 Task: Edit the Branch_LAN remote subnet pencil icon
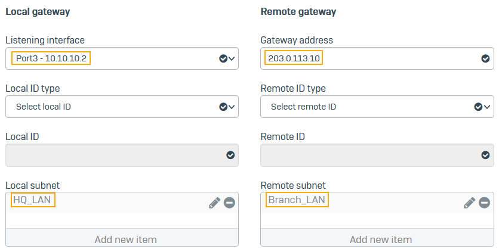470,203
